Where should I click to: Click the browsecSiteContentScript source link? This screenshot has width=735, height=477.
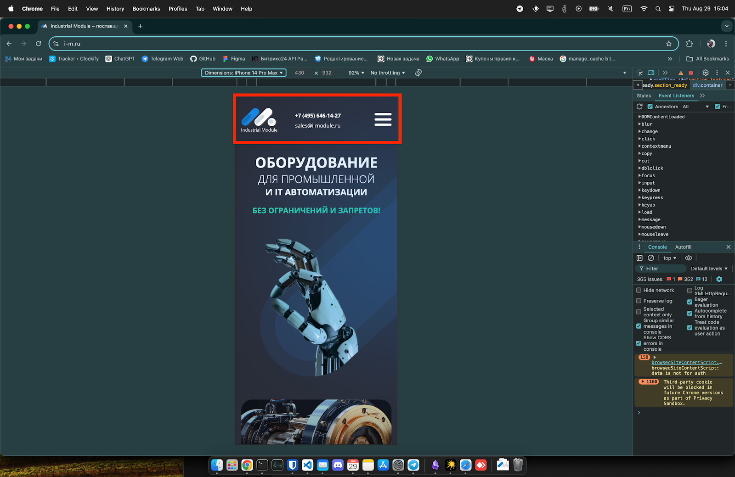pyautogui.click(x=686, y=363)
